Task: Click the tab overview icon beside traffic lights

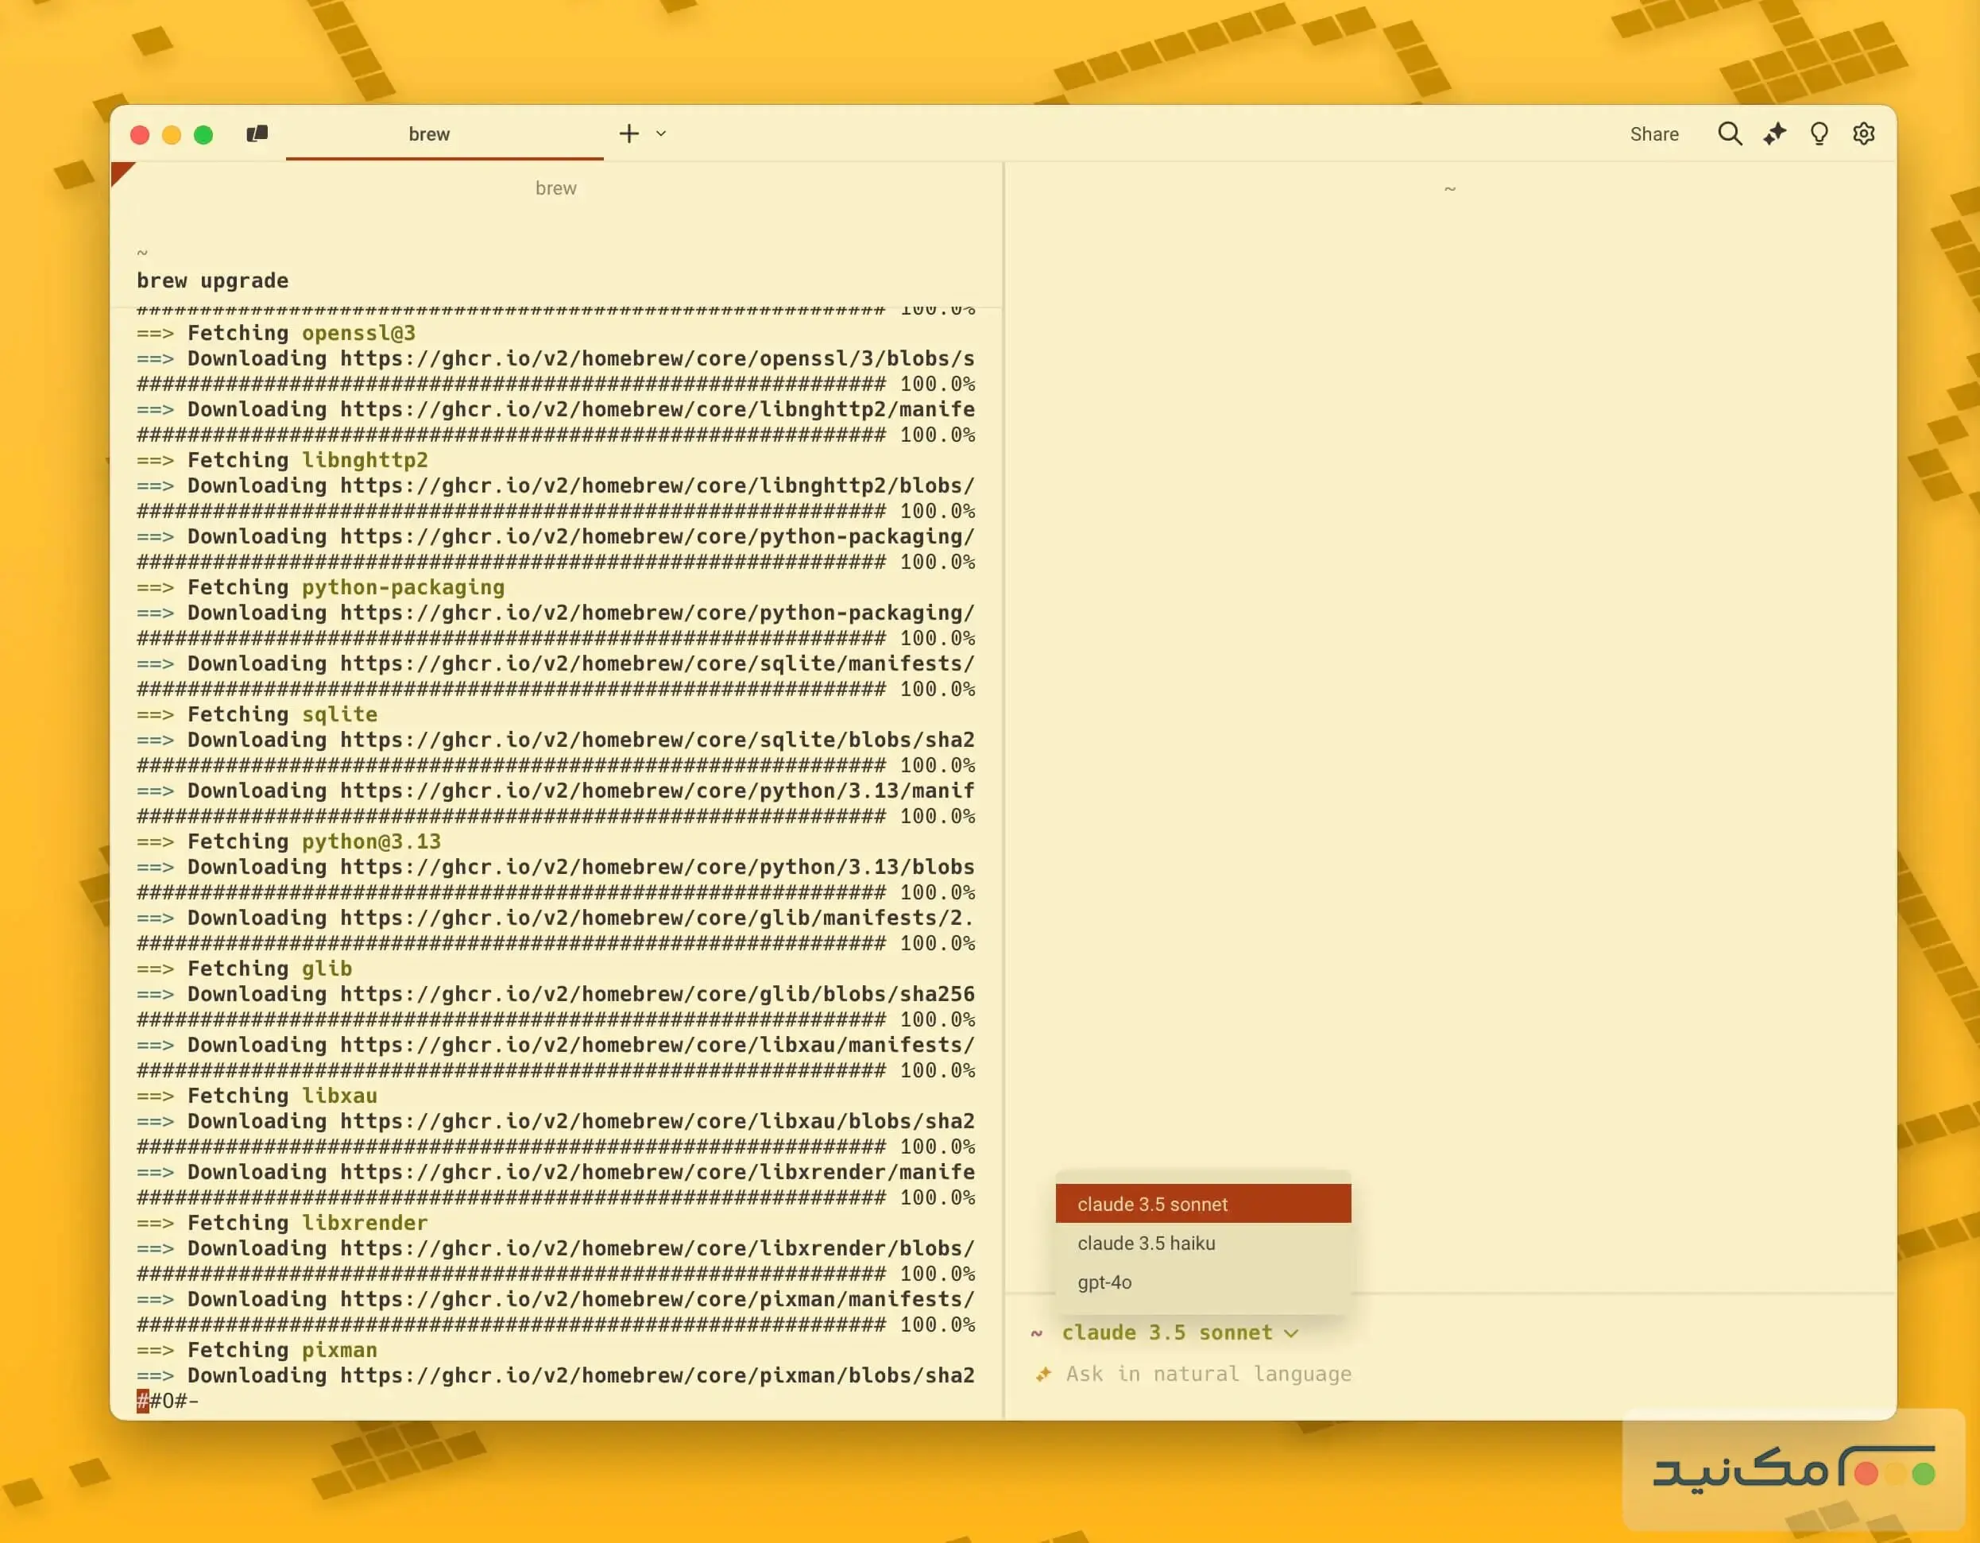Action: click(x=257, y=134)
